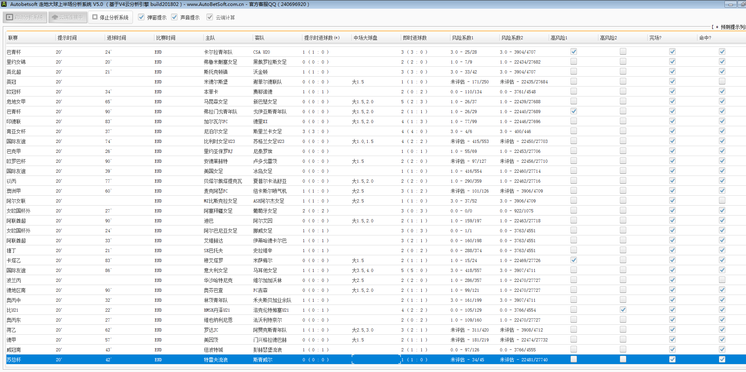
Task: Toggle the 弹窗提示 checkbox
Action: (141, 17)
